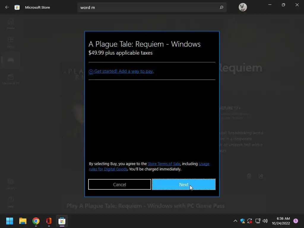
Task: Click the plus circle icon beside Get started
Action: [91, 72]
